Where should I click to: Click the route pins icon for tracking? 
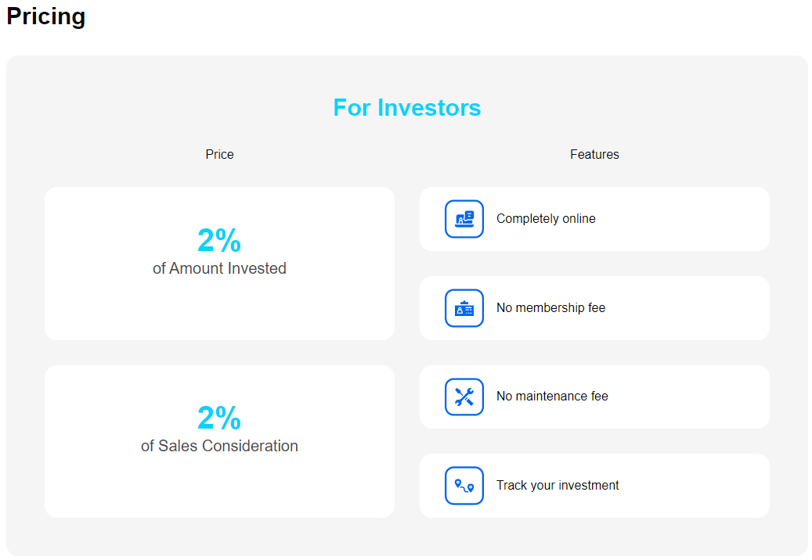coord(464,486)
